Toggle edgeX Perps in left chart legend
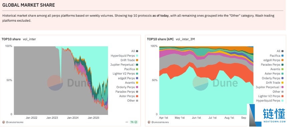Viewport: 287px width, 127px height. coord(128,78)
